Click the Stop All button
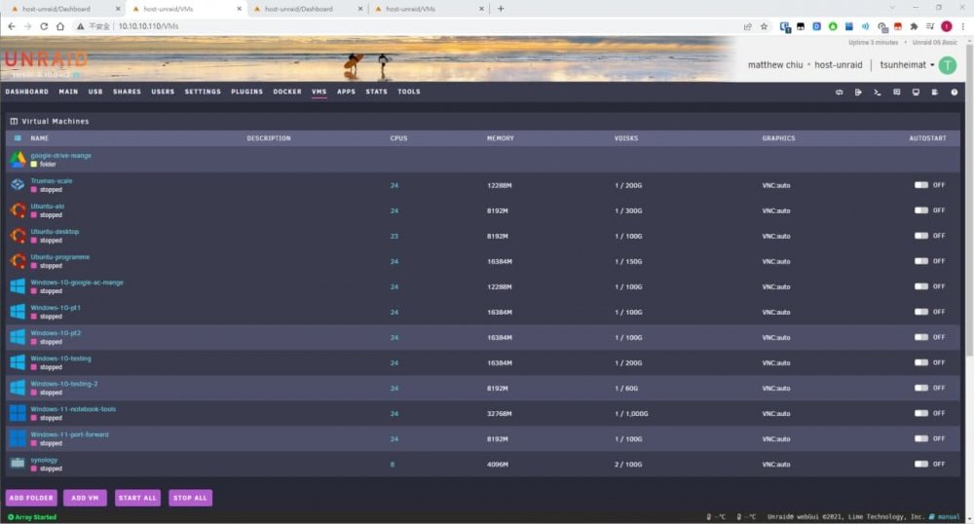 click(190, 498)
